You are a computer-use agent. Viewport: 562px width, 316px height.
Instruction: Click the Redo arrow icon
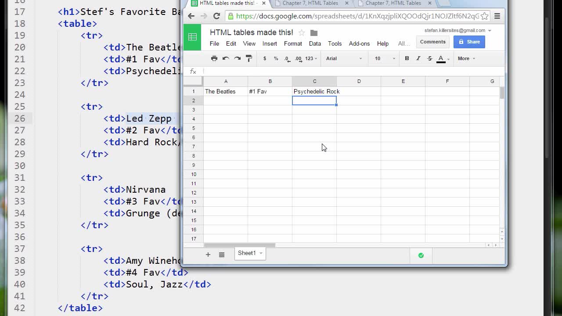tap(237, 58)
